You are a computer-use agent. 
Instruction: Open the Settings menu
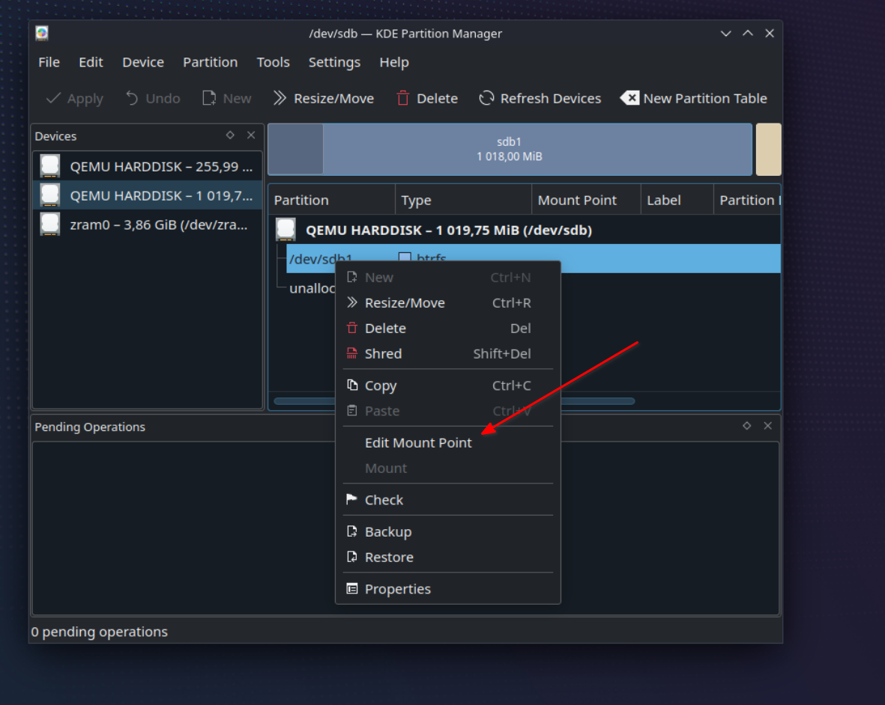(334, 62)
